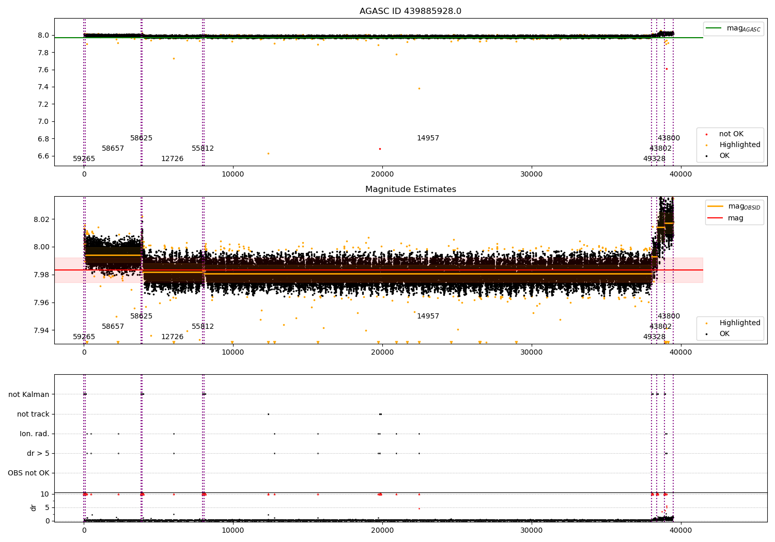
Task: Click the "not track" axis label
Action: pyautogui.click(x=33, y=414)
